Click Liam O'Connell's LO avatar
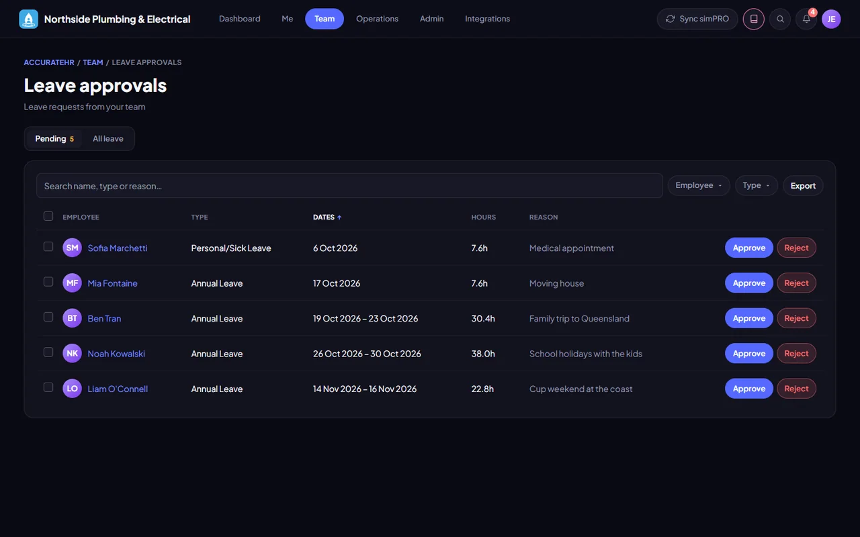The height and width of the screenshot is (537, 860). pos(72,389)
